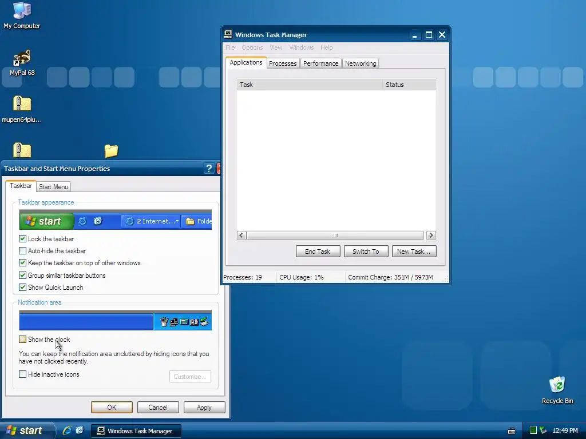Click the help question mark in Taskbar Properties

click(209, 169)
